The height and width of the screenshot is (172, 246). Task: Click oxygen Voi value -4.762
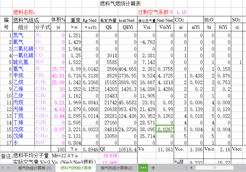pos(147,42)
